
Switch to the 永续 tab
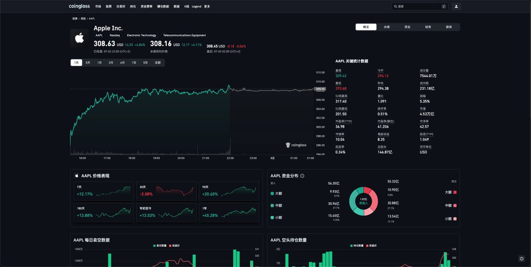[x=387, y=27]
